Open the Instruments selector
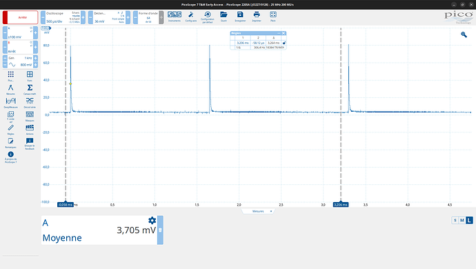This screenshot has height=269, width=476. pos(175,17)
